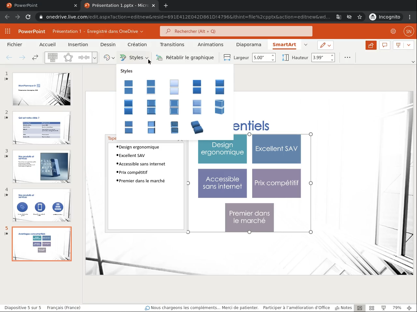
Task: Toggle the Notes pane
Action: (x=343, y=308)
